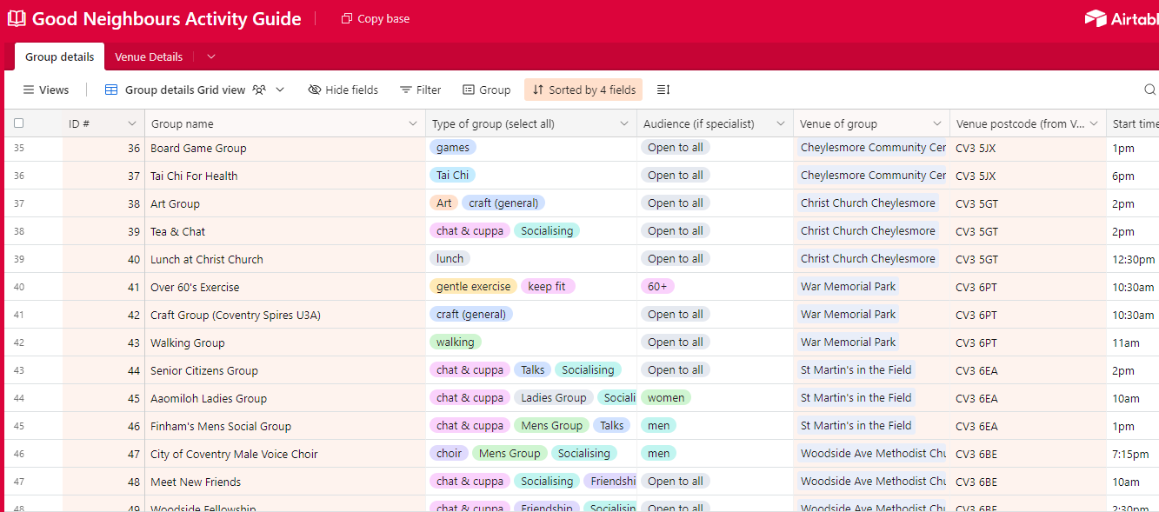The image size is (1159, 512).
Task: Tick the select-all checkbox in the header
Action: click(19, 123)
